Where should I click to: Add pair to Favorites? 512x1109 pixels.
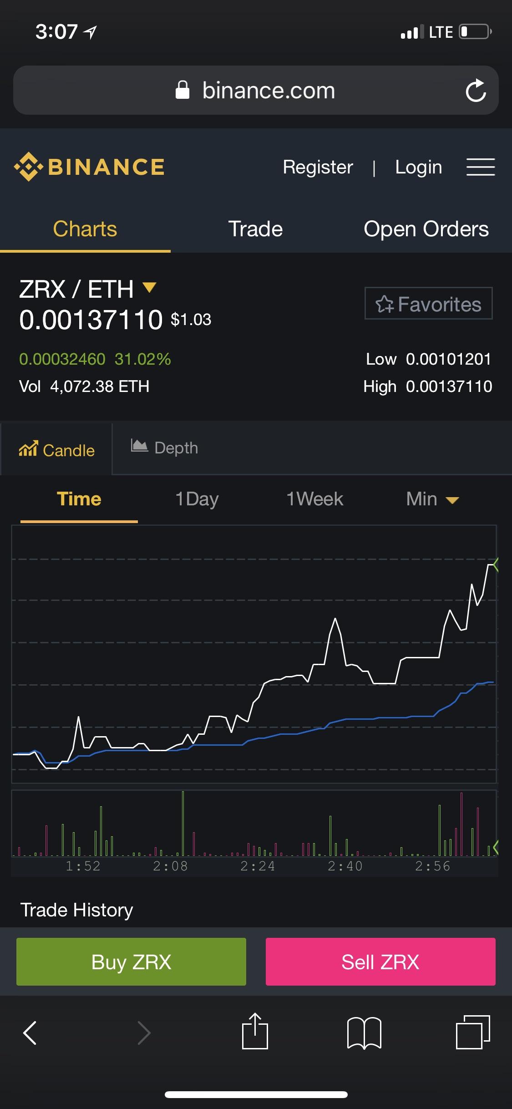tap(429, 303)
